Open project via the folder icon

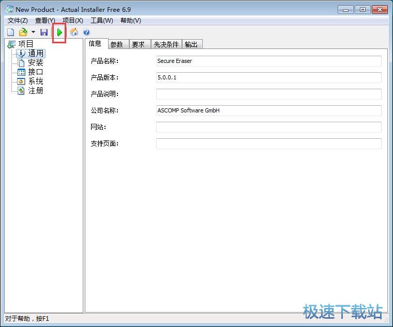click(23, 32)
